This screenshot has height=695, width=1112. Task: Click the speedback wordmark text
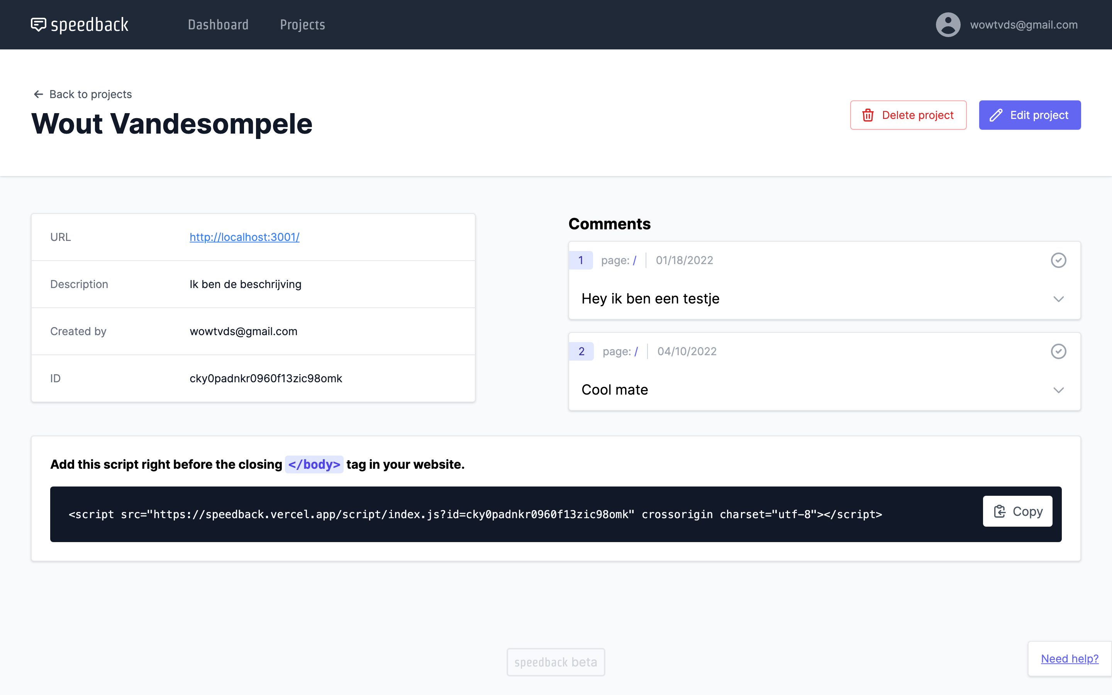pyautogui.click(x=90, y=25)
